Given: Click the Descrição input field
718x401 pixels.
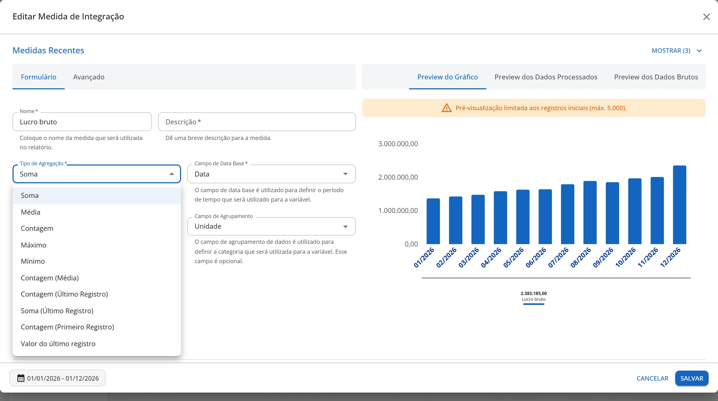Looking at the screenshot, I should click(x=257, y=122).
